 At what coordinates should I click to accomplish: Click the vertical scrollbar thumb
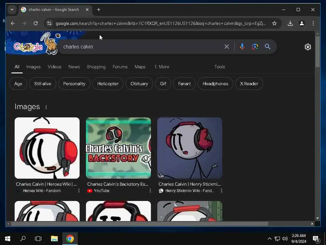[317, 52]
